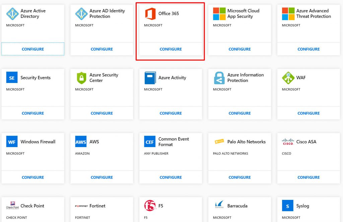This screenshot has width=343, height=222.
Task: Click the Azure Active Directory connector icon
Action: pyautogui.click(x=12, y=13)
